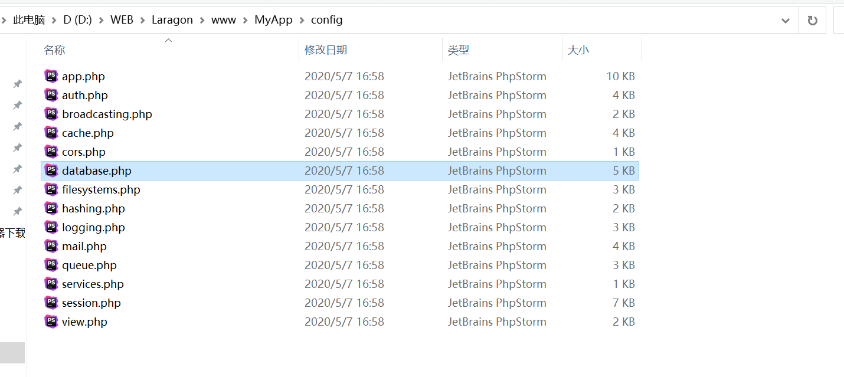Expand the chevron after www in path

(246, 20)
